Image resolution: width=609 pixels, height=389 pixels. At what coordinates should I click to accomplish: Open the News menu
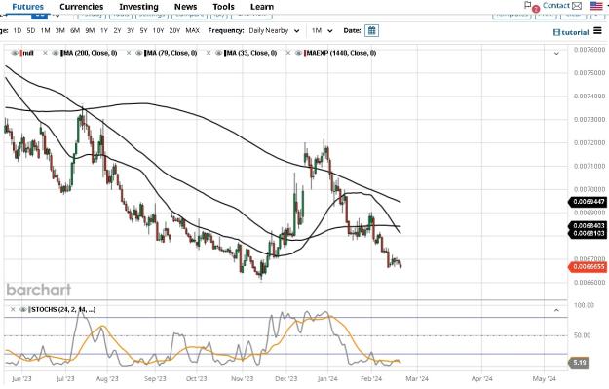[x=186, y=7]
